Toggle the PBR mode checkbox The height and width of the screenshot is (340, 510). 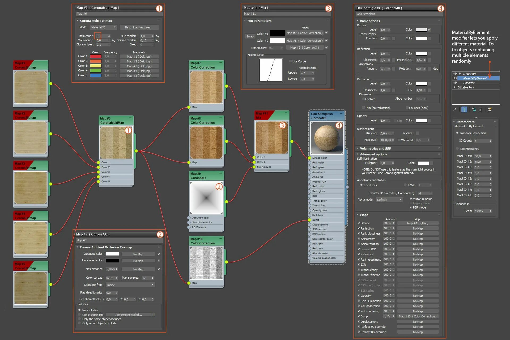(411, 207)
